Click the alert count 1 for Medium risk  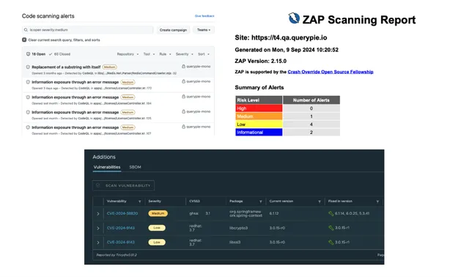coord(311,117)
